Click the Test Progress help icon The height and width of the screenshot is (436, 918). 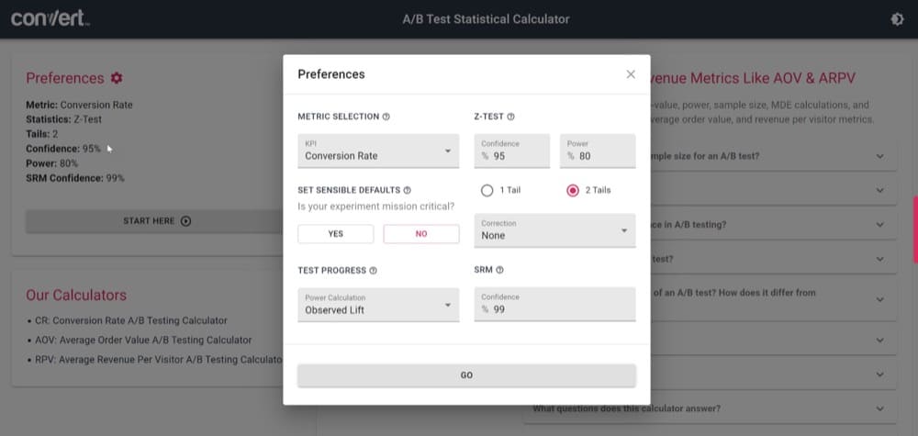point(374,271)
